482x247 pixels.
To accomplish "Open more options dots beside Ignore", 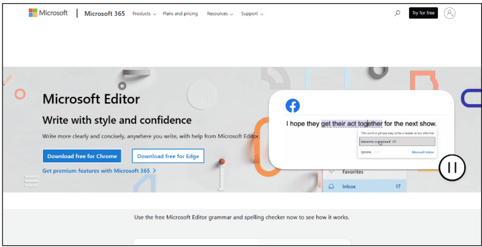I will [377, 152].
